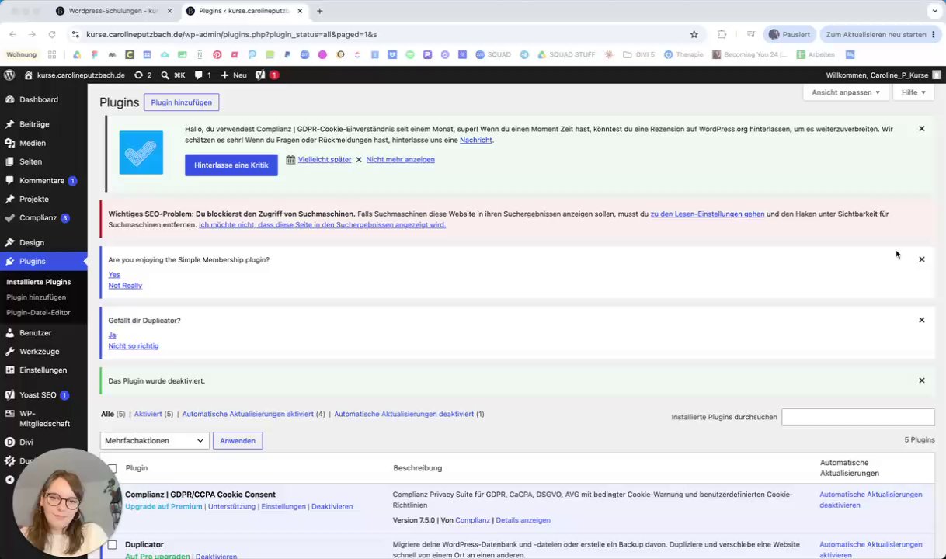
Task: Filter by Automatische Aktualisierungen deaktiviert (1)
Action: click(409, 414)
